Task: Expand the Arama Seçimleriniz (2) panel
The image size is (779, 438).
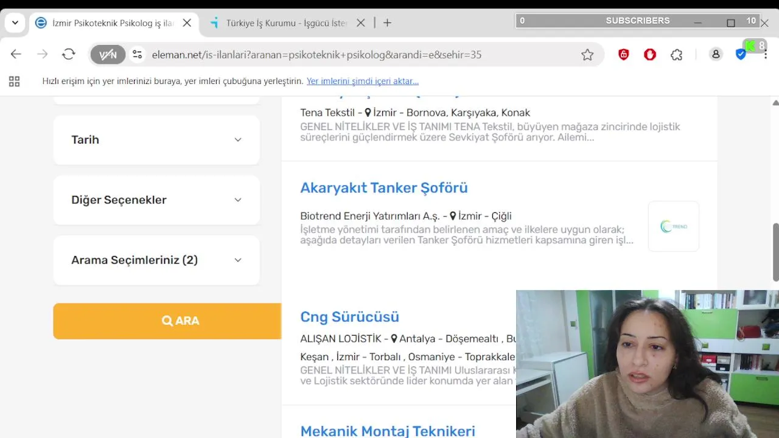Action: pos(156,260)
